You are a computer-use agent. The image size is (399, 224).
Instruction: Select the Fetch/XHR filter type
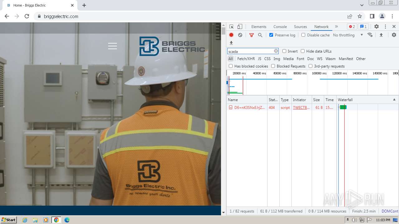tap(246, 59)
